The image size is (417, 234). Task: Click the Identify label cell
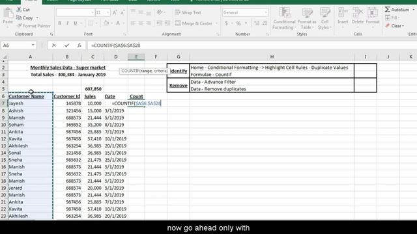click(178, 71)
